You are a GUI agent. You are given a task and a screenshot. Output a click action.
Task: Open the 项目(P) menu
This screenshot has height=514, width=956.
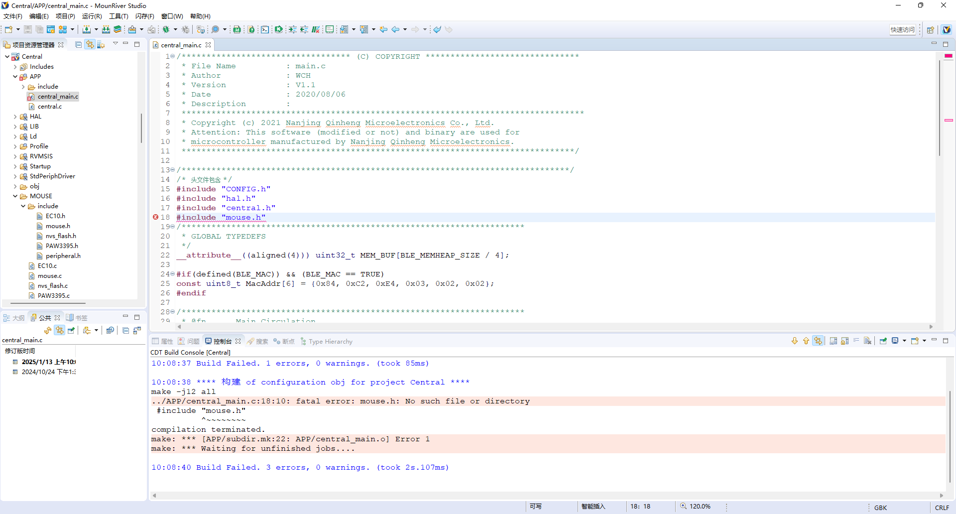pos(65,16)
